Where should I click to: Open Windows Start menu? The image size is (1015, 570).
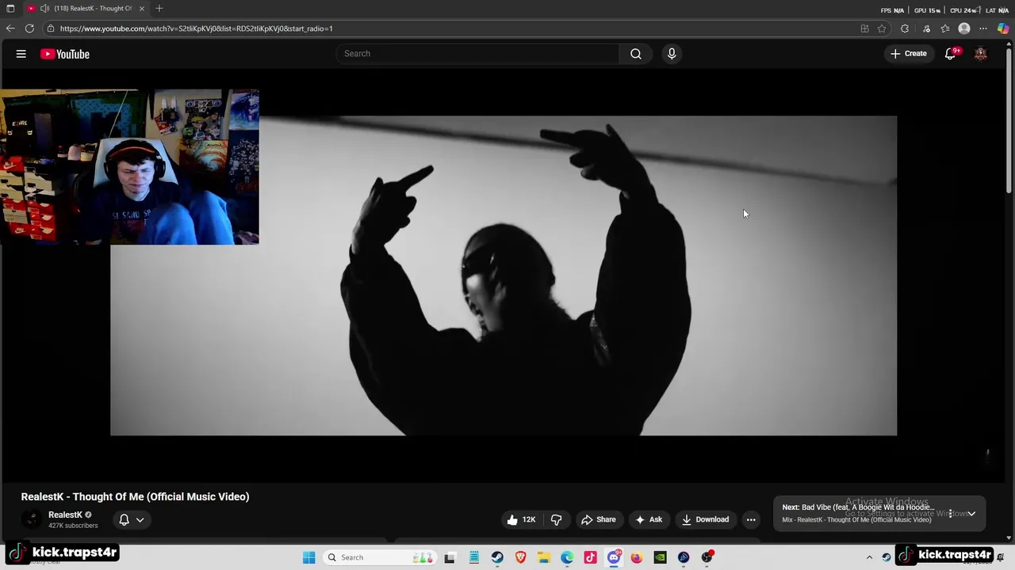pyautogui.click(x=309, y=557)
